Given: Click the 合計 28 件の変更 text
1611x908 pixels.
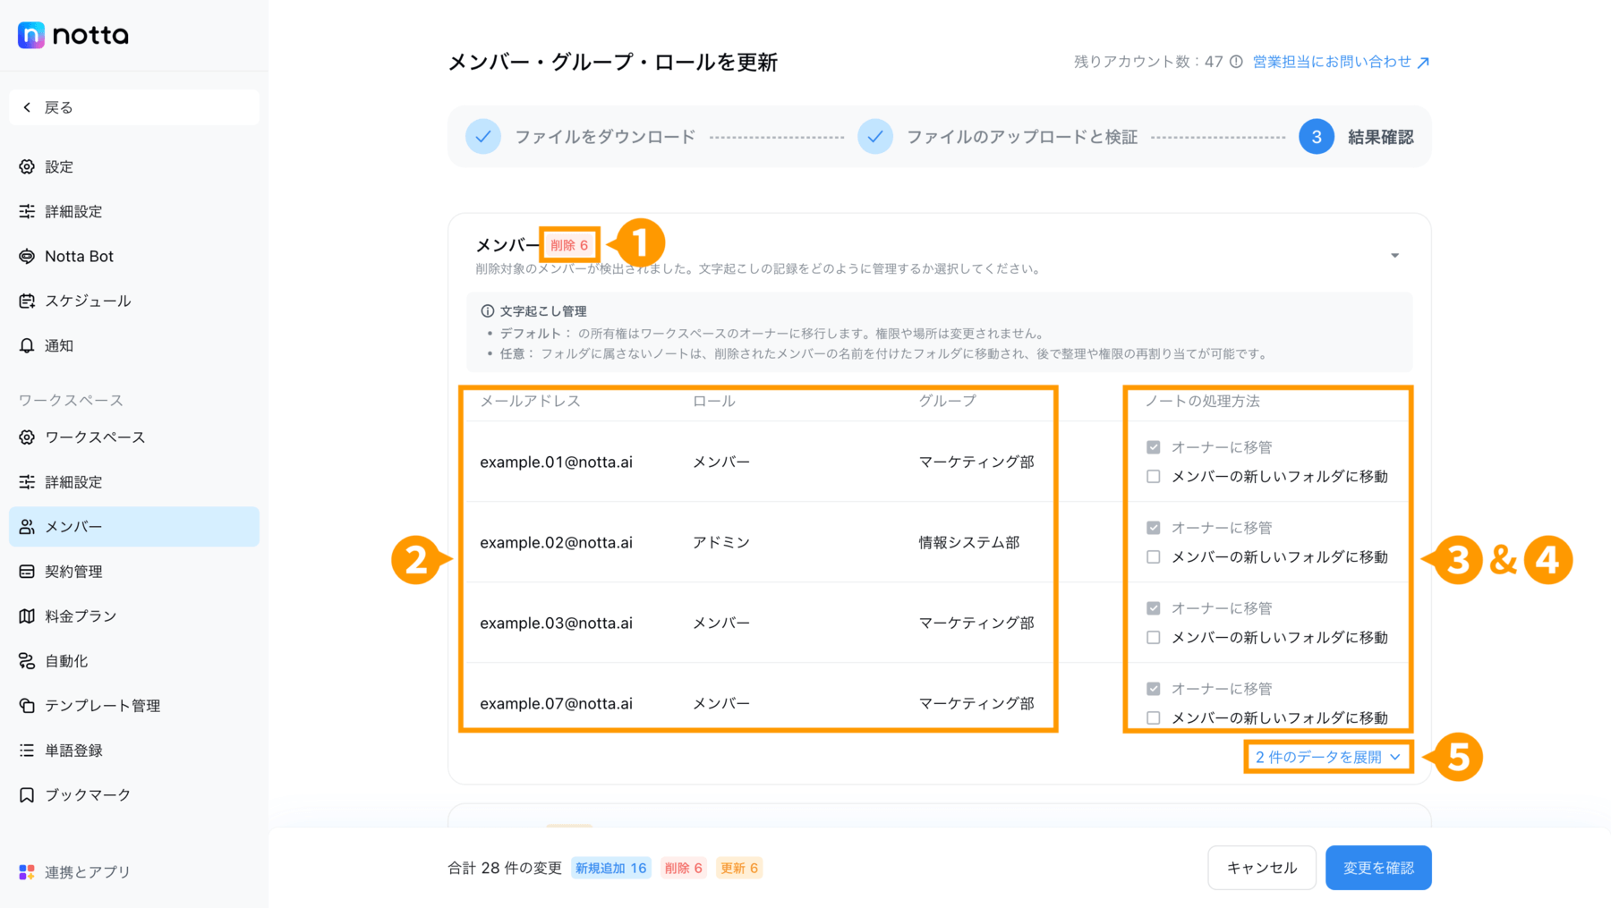Looking at the screenshot, I should tap(505, 868).
